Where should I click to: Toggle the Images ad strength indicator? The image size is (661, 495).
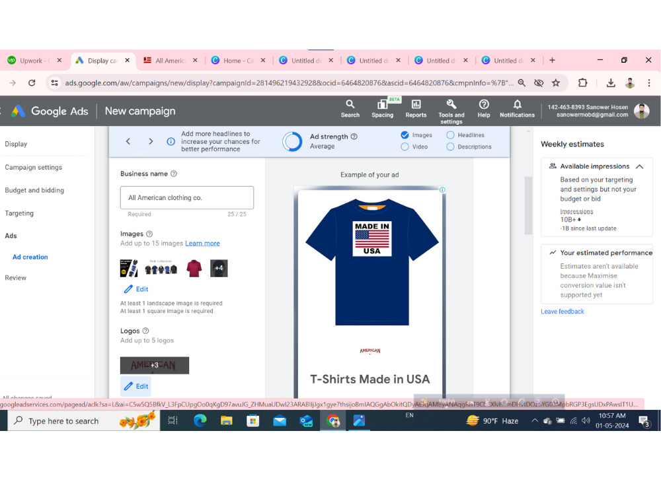405,135
